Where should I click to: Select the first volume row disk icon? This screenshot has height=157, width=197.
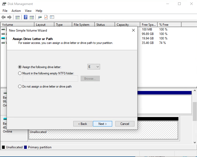click(3, 29)
